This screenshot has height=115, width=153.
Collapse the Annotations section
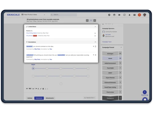click(x=95, y=42)
